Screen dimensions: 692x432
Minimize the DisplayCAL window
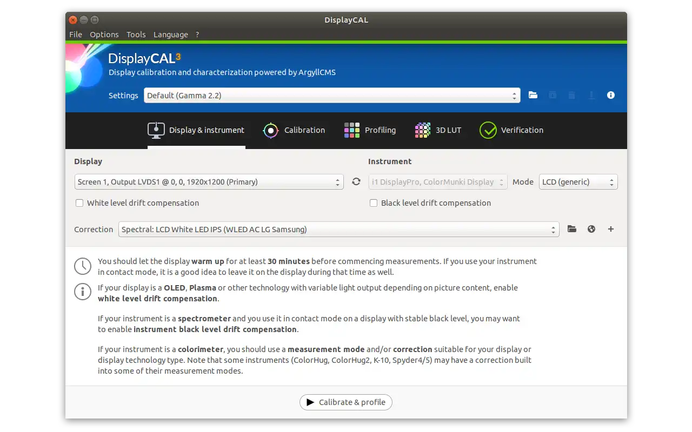pos(84,20)
